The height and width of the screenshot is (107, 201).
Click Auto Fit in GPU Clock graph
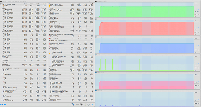tap(196, 68)
